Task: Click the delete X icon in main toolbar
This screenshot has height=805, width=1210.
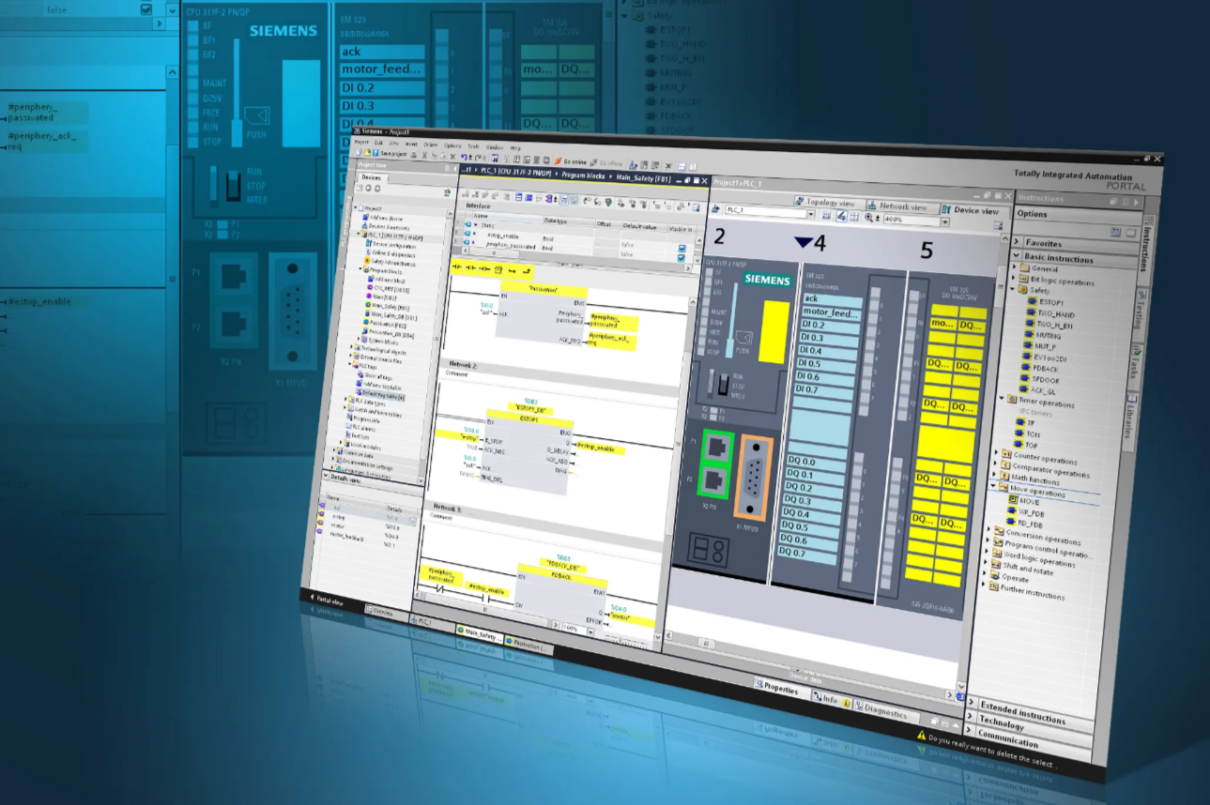Action: click(x=452, y=157)
